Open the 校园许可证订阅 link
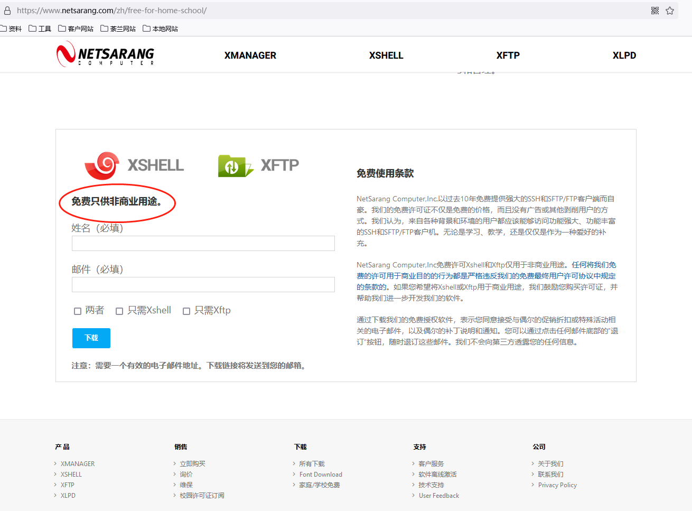Viewport: 692px width, 511px height. [202, 496]
